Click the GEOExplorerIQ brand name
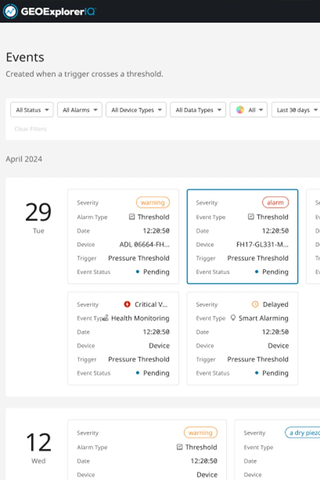Image resolution: width=320 pixels, height=480 pixels. (58, 11)
